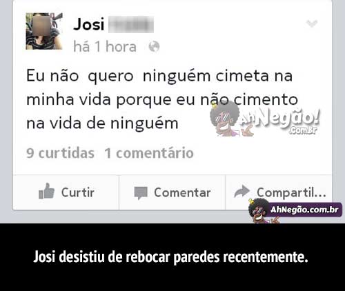The width and height of the screenshot is (345, 291).
Task: Click the globe public-privacy icon
Action: (154, 47)
